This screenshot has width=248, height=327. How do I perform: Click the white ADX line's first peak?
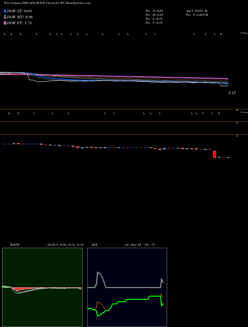click(x=98, y=272)
